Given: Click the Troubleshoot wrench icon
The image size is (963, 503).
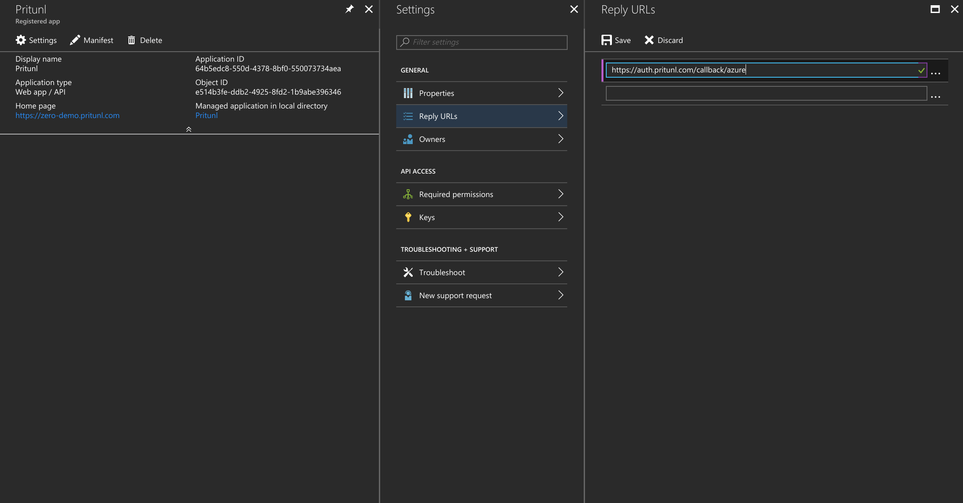Looking at the screenshot, I should click(x=408, y=272).
